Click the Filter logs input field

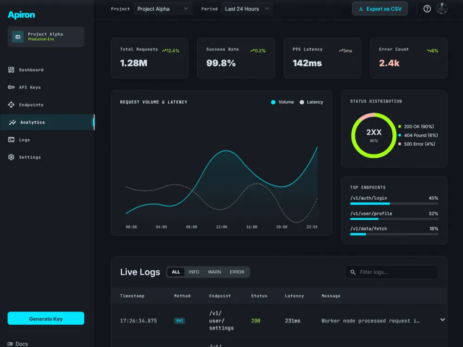click(x=392, y=272)
